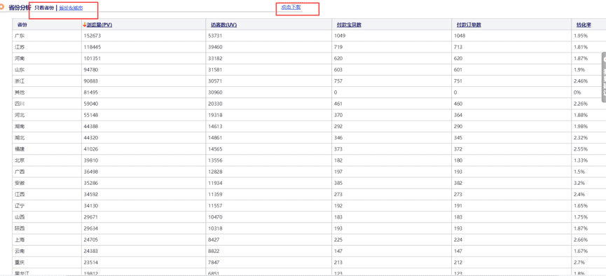Click conversion rate 1.33% for 北京

pos(581,160)
